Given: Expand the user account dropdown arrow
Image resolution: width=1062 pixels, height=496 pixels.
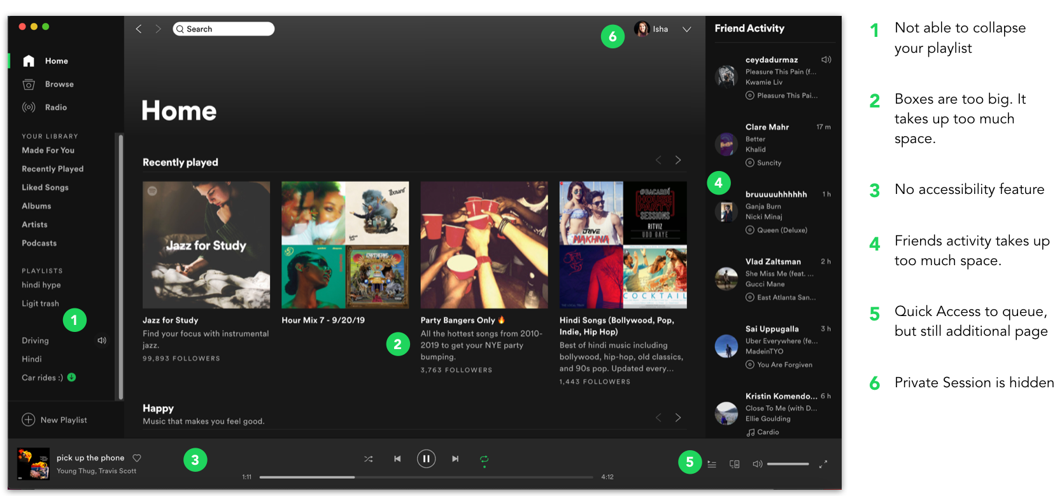Looking at the screenshot, I should pyautogui.click(x=687, y=29).
